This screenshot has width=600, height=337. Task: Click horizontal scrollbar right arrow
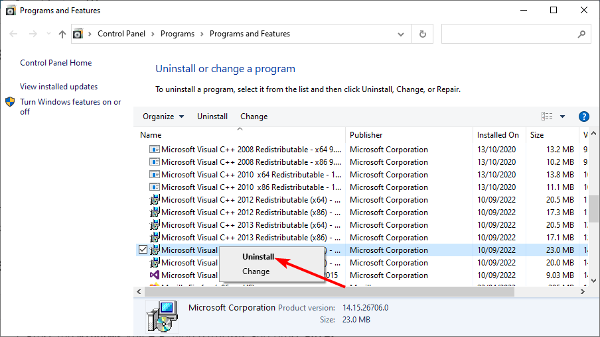pyautogui.click(x=582, y=291)
